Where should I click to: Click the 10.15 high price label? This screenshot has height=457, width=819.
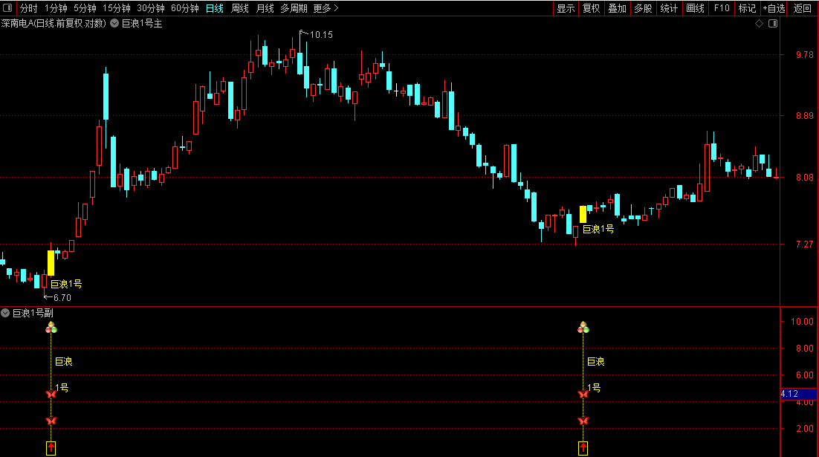321,35
